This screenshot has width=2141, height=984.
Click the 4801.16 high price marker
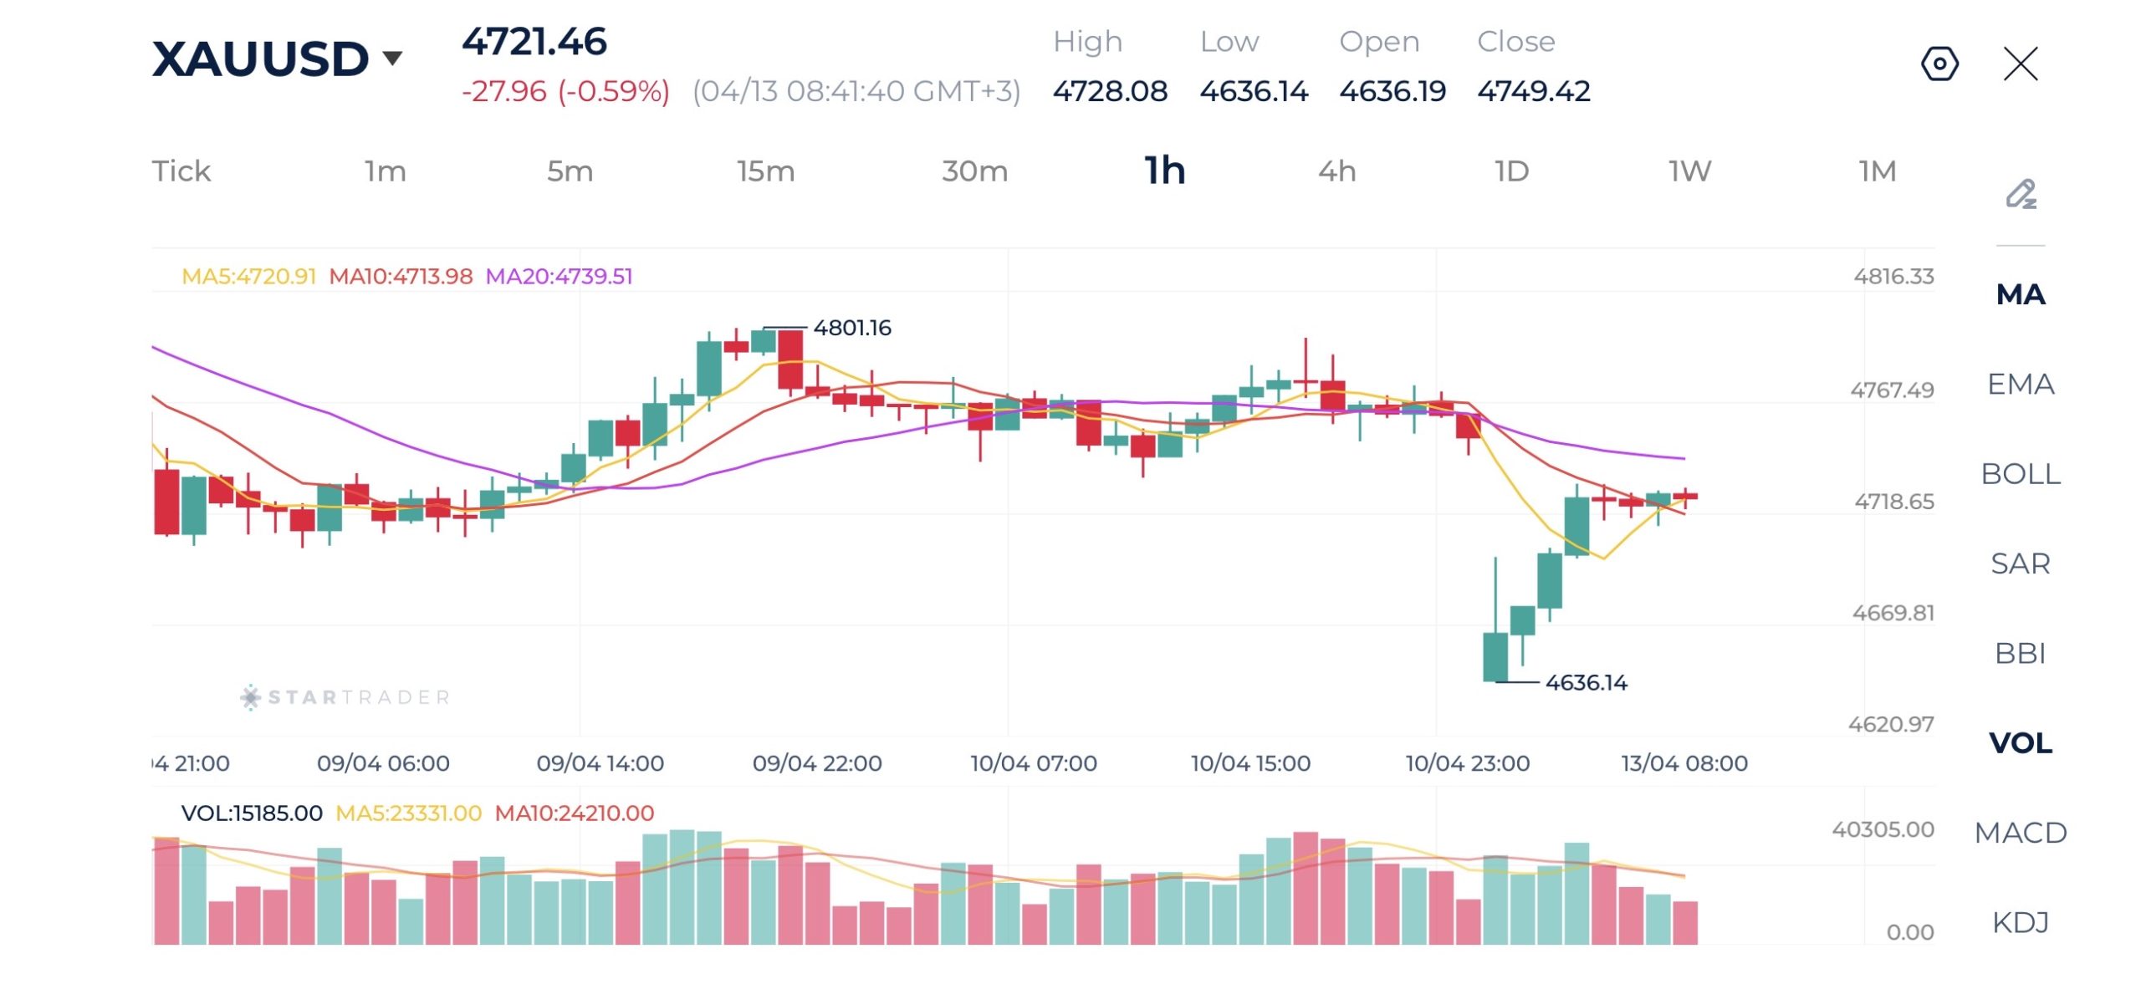click(x=851, y=328)
